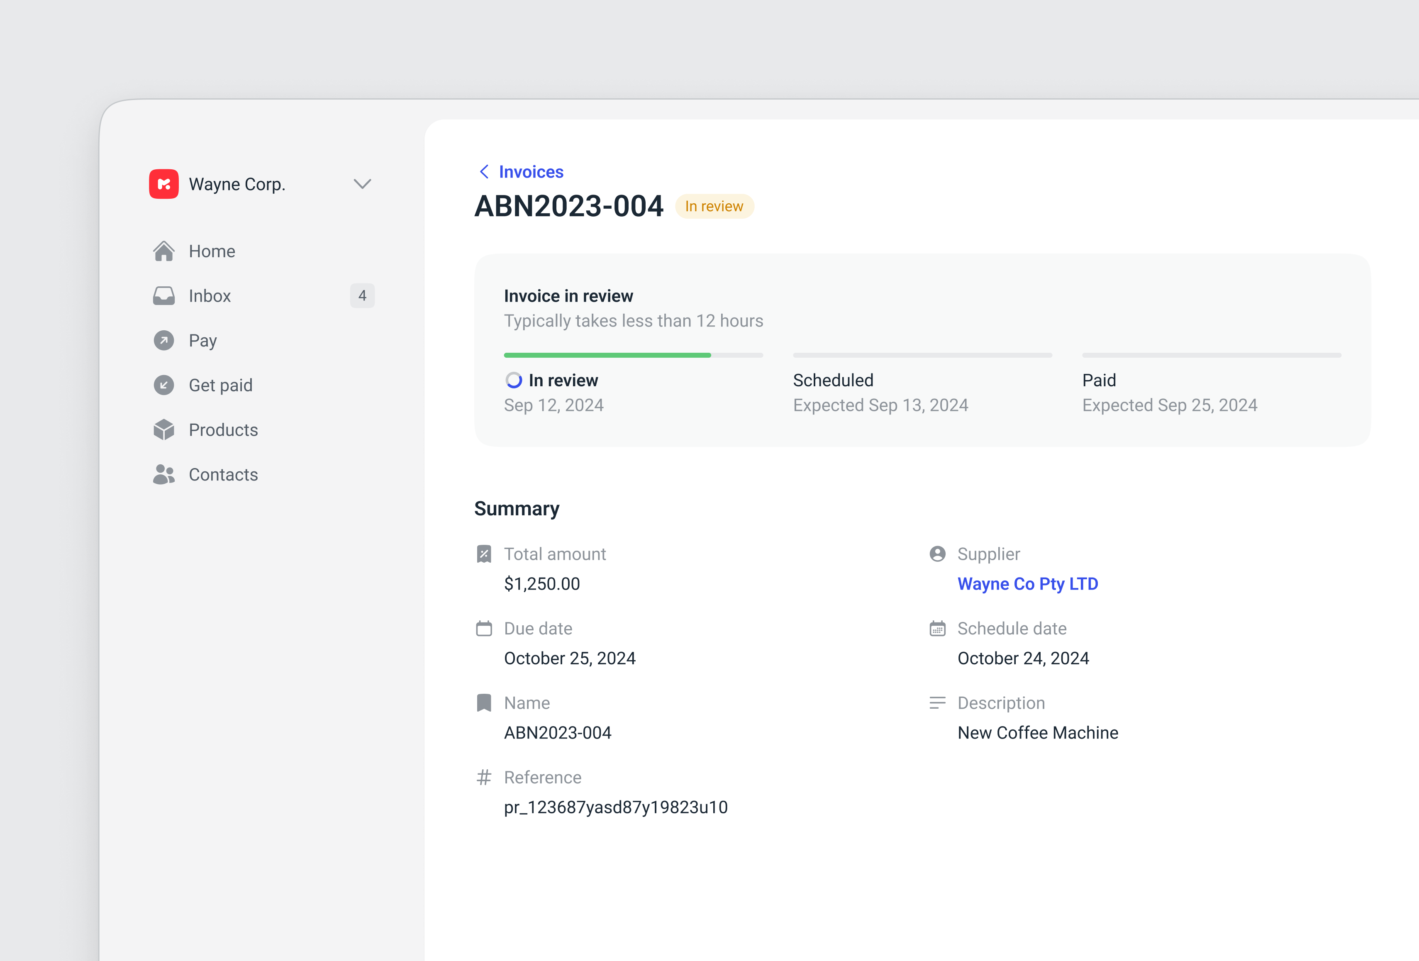
Task: Click the Name bookmark icon
Action: coord(484,703)
